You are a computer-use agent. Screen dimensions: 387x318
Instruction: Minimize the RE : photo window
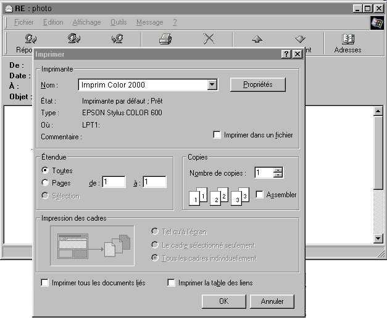tap(357, 9)
